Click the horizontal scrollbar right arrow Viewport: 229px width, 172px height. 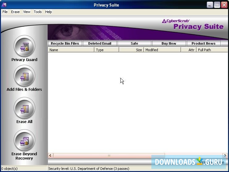pos(225,156)
